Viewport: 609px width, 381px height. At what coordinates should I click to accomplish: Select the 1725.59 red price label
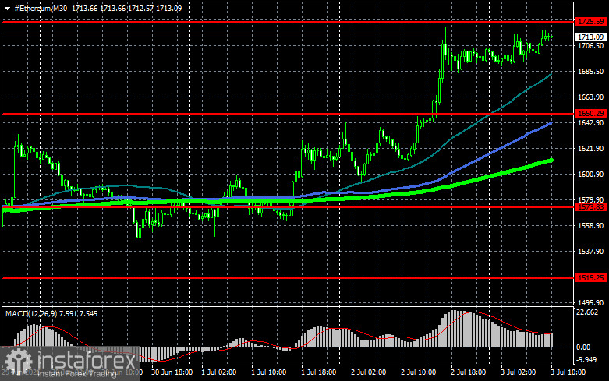click(x=590, y=22)
